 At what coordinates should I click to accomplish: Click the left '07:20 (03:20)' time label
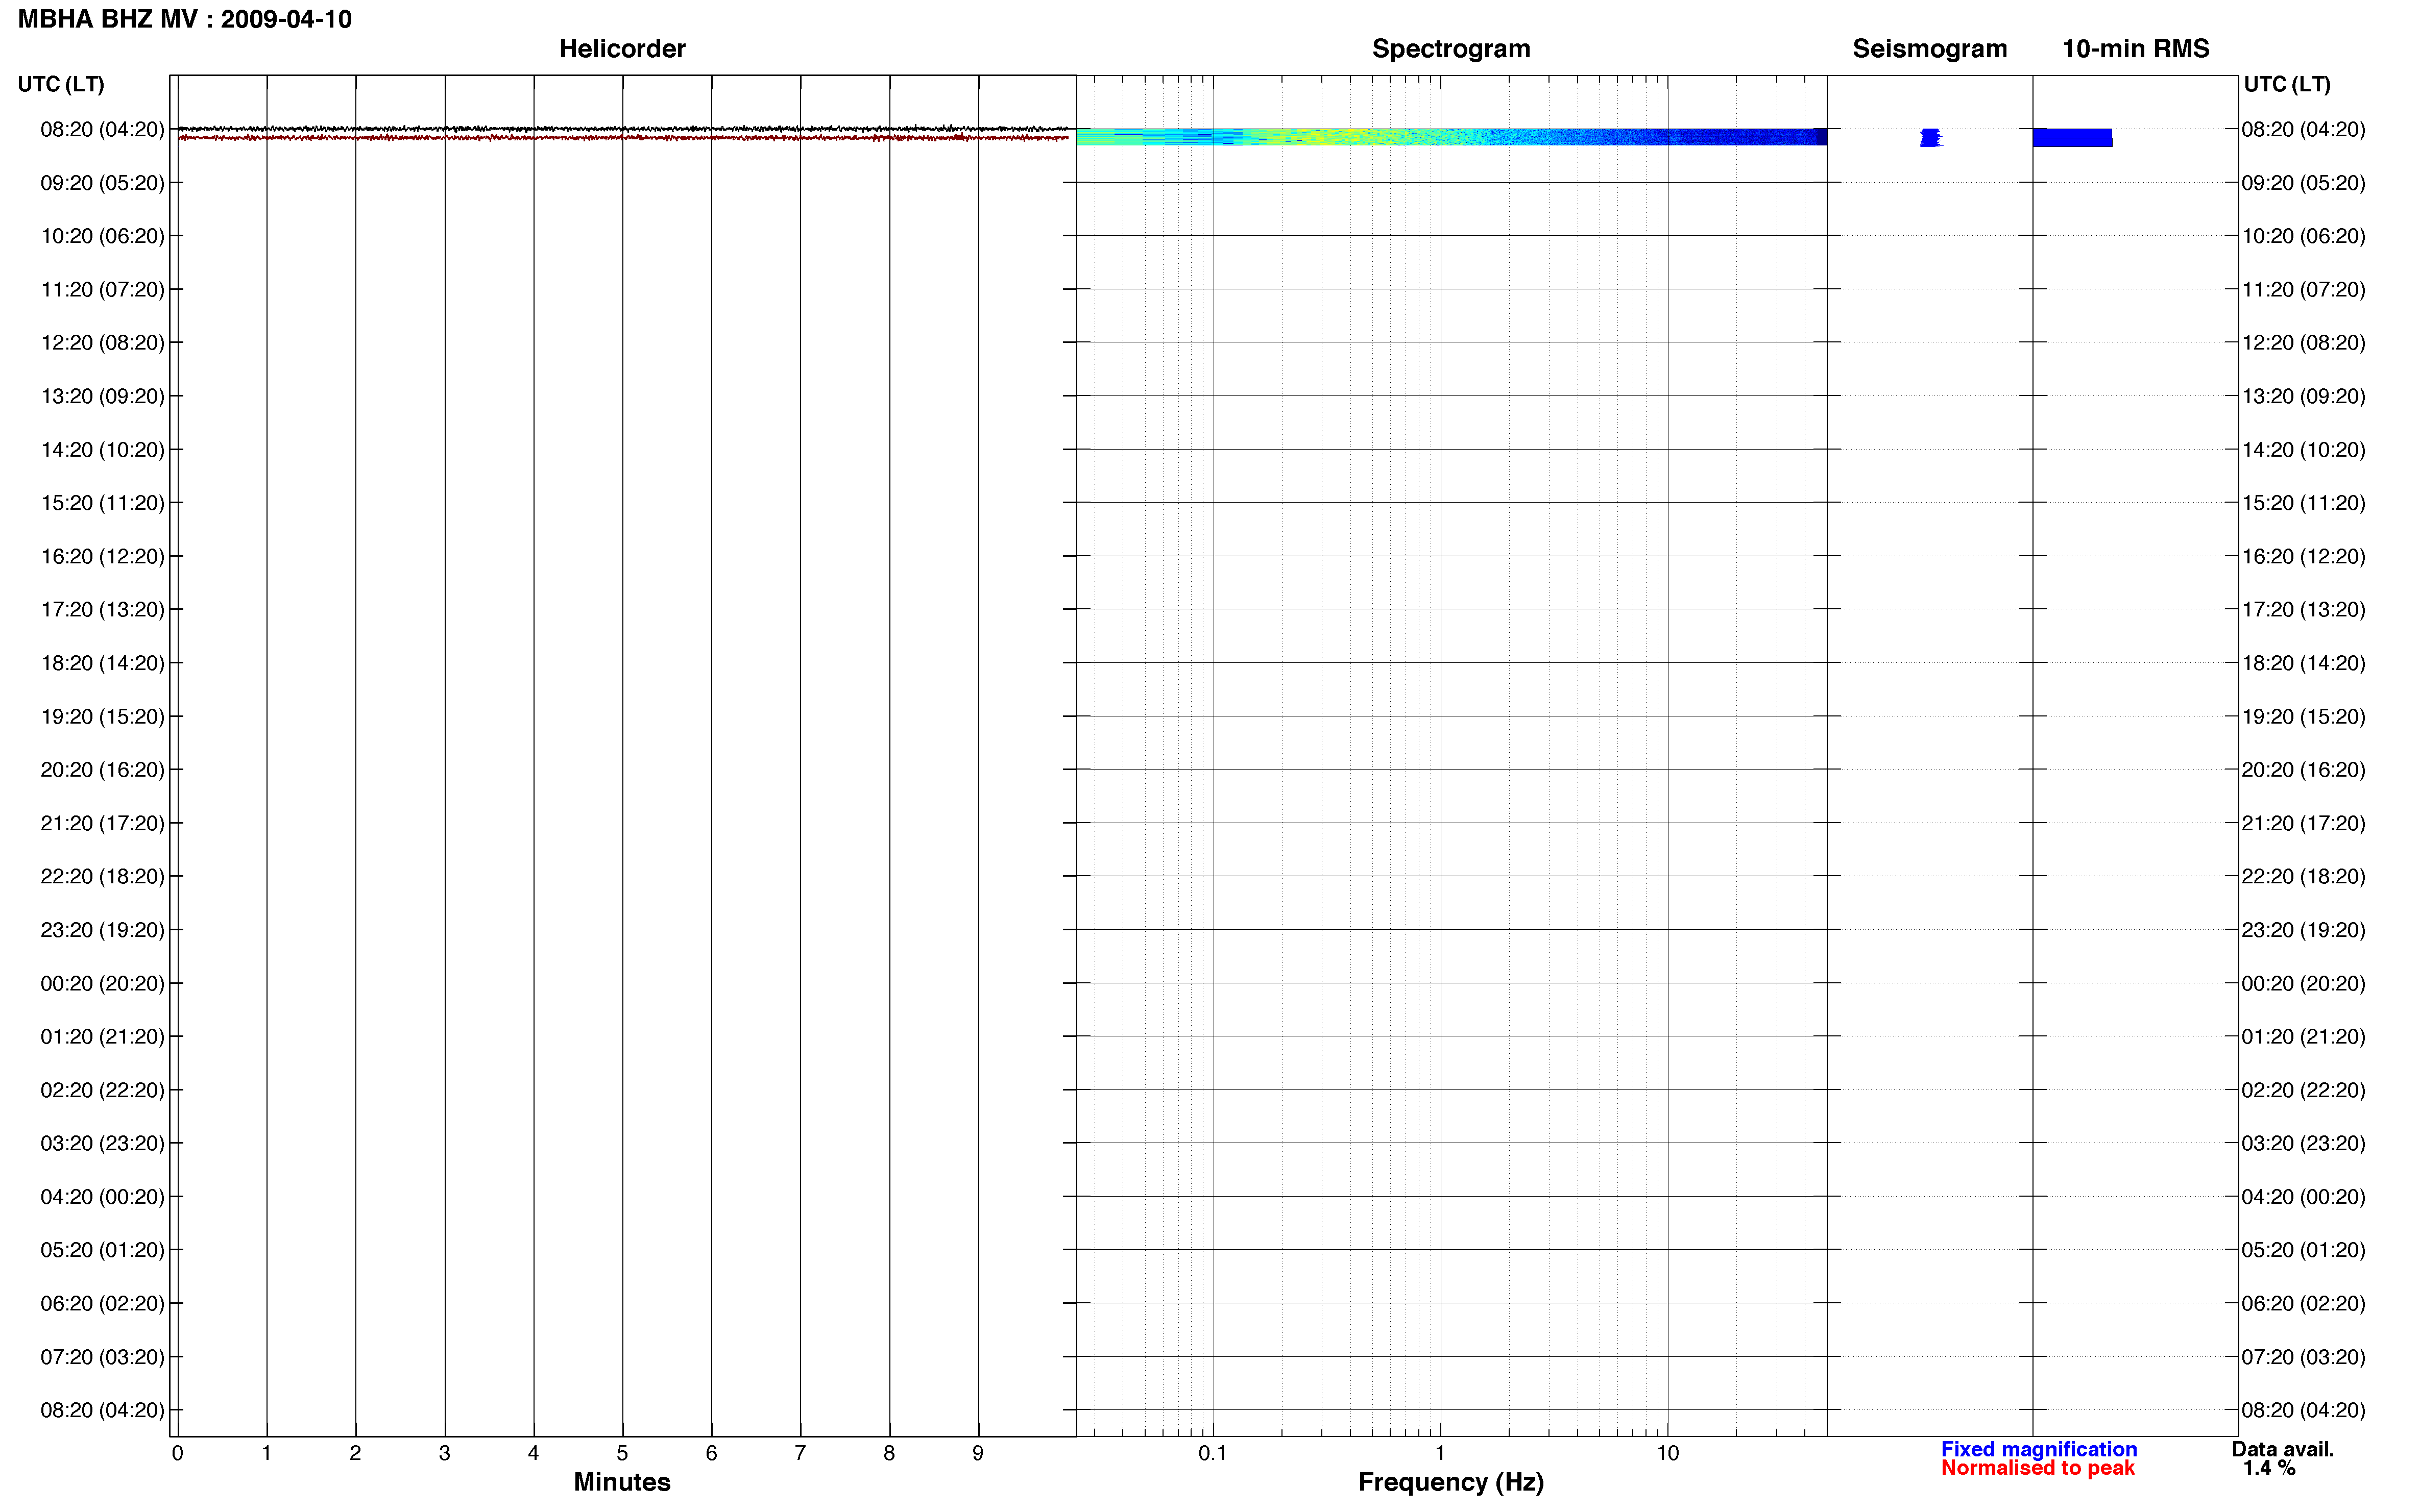pos(103,1357)
